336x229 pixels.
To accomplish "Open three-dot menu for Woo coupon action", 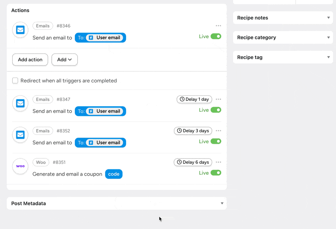I will coord(218,162).
